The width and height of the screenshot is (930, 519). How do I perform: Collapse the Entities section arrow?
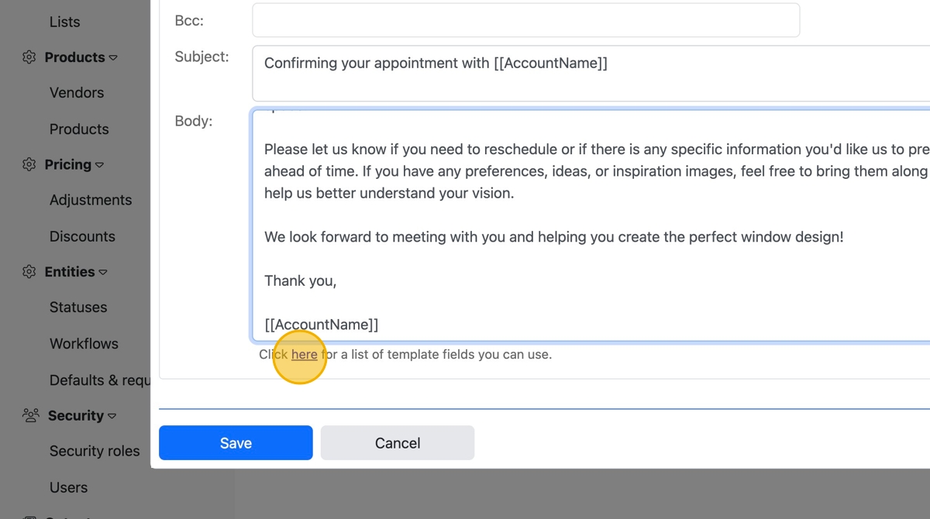[x=103, y=272]
